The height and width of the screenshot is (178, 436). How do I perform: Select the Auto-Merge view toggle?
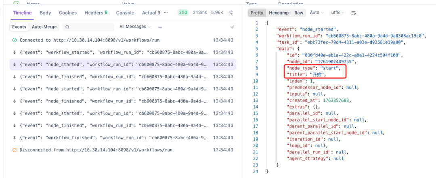(44, 27)
